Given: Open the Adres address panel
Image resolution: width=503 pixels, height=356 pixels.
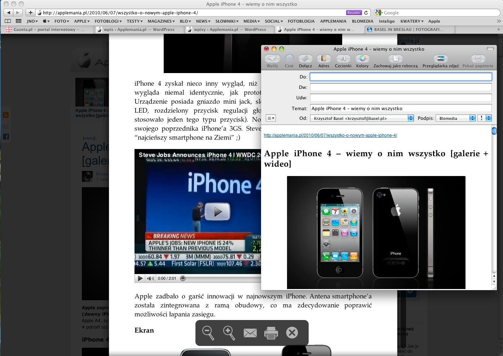Looking at the screenshot, I should pyautogui.click(x=324, y=61).
